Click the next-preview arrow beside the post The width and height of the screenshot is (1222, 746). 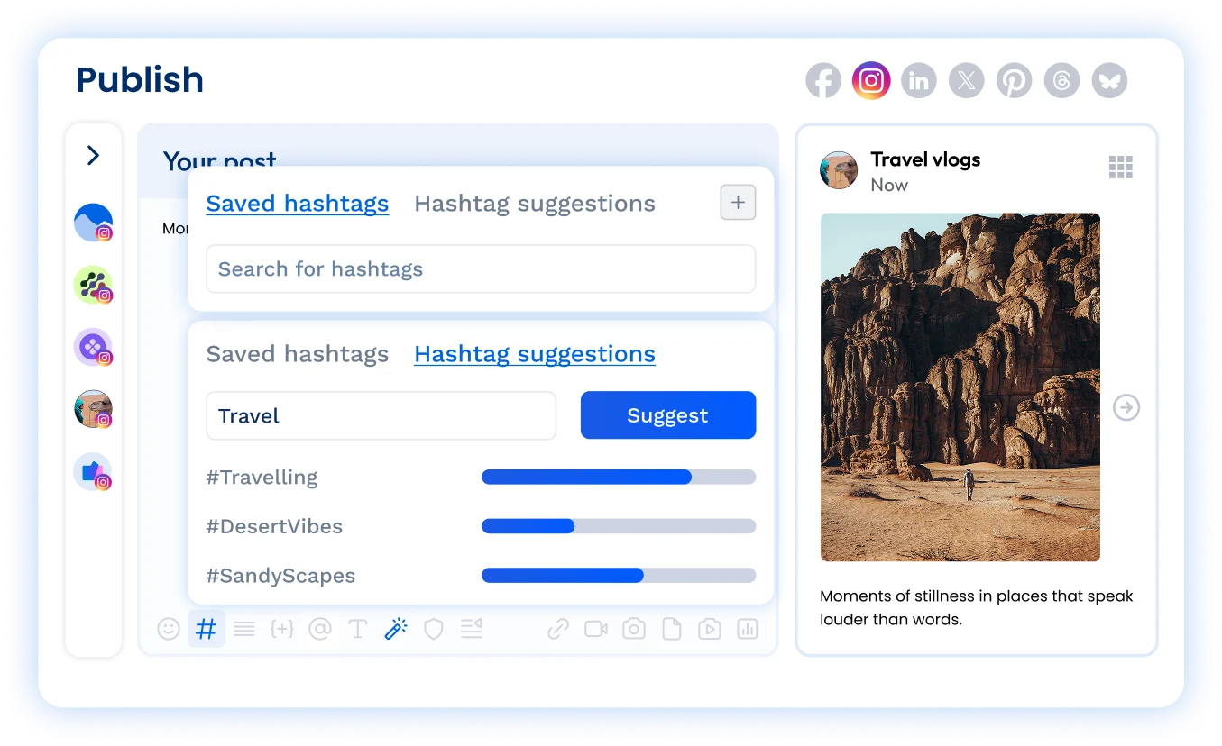tap(1126, 407)
